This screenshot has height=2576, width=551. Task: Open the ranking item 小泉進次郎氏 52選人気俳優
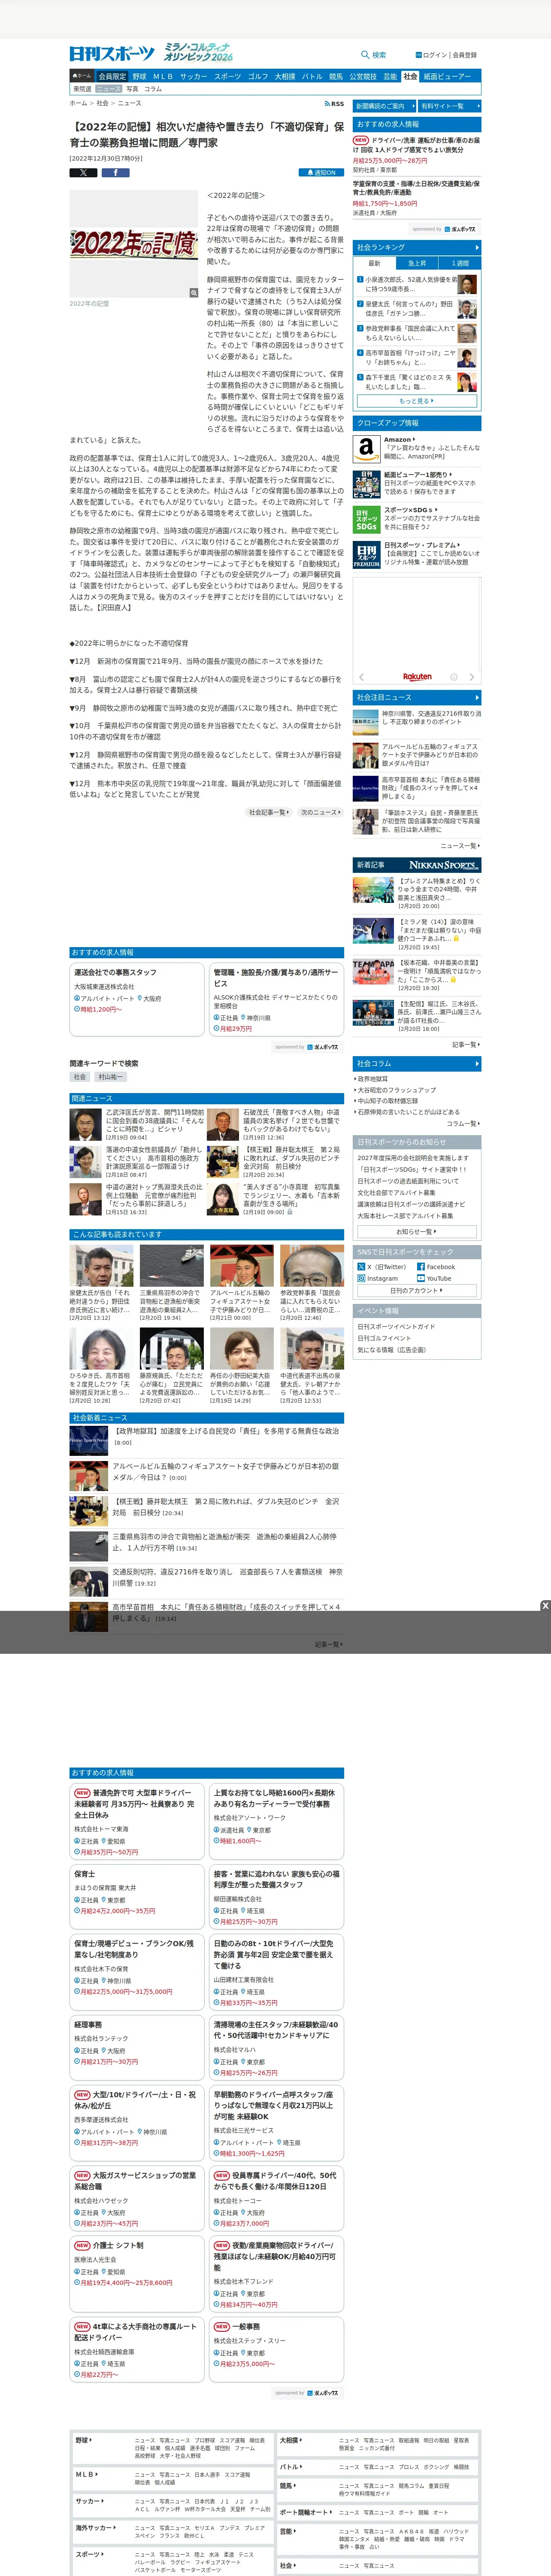pos(417,284)
